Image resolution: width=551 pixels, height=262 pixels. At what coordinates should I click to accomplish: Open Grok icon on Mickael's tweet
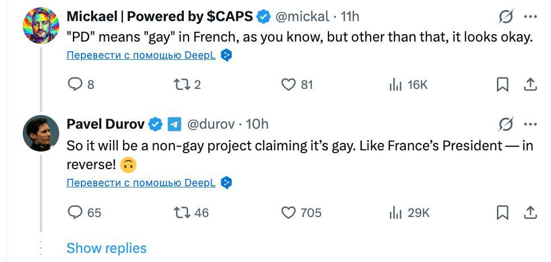point(505,17)
